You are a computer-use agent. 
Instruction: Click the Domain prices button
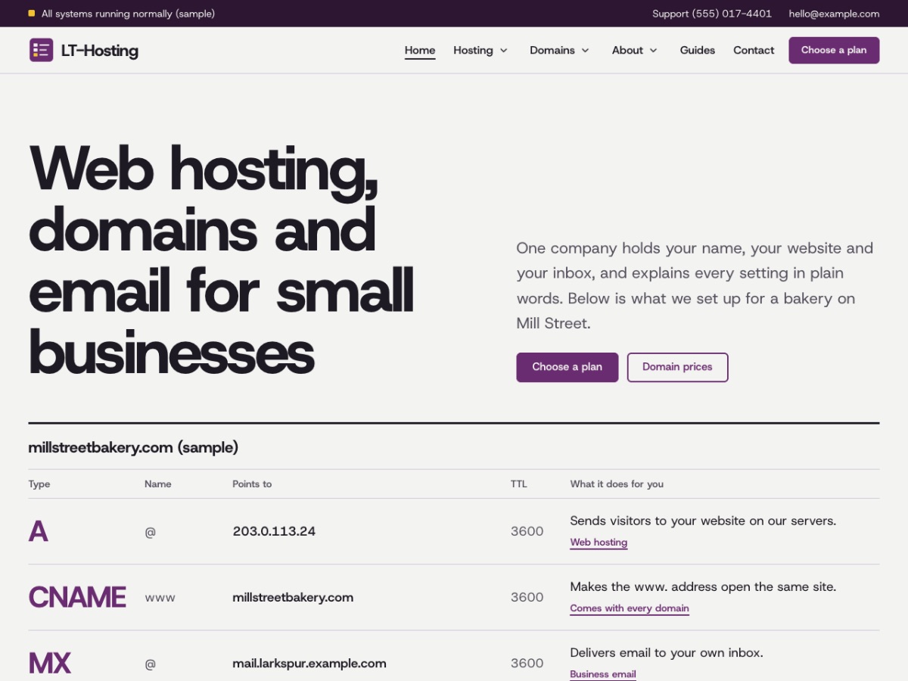[677, 367]
